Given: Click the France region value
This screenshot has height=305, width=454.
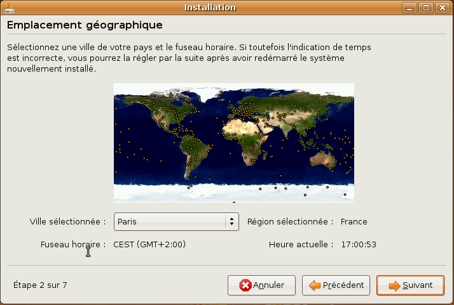Looking at the screenshot, I should [354, 221].
